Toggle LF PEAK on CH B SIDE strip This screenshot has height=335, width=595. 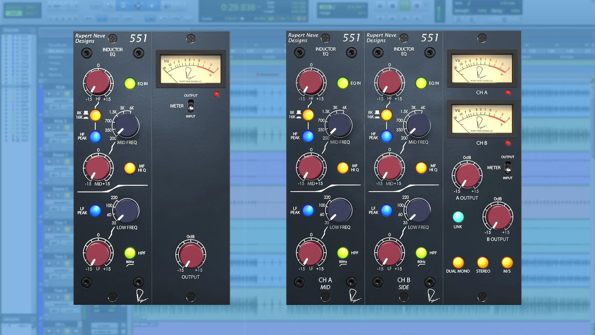386,210
